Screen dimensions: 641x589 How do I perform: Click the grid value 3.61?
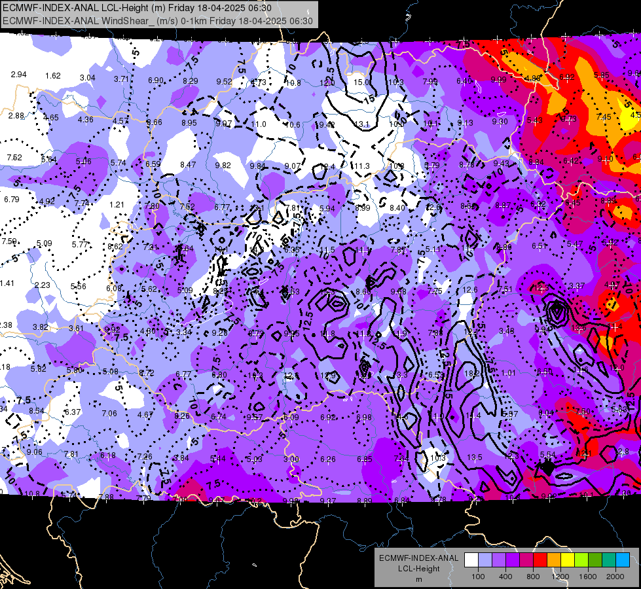point(76,329)
